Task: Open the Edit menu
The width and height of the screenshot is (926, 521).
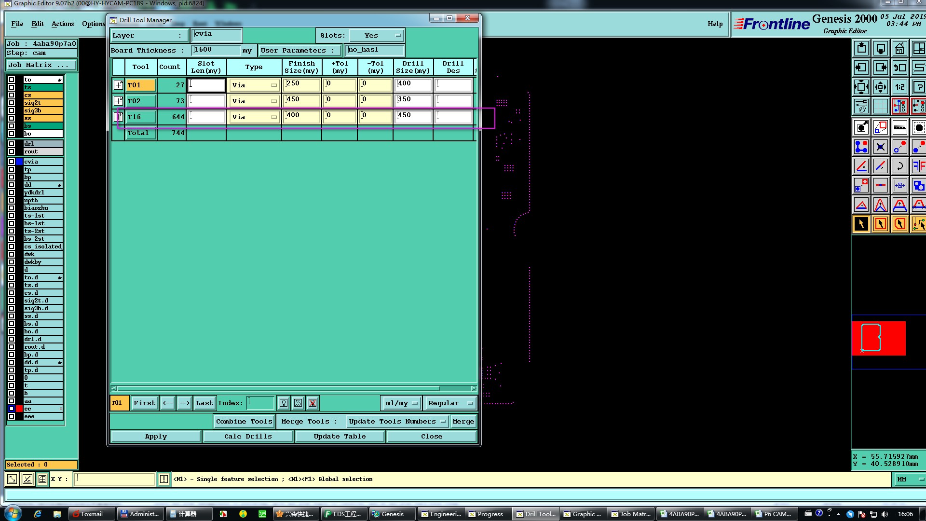Action: (x=37, y=24)
